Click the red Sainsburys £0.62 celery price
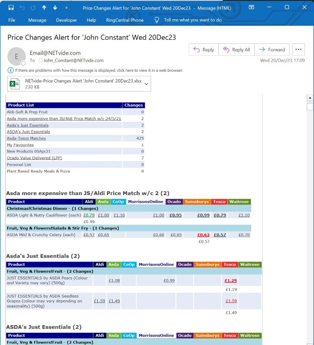 click(x=203, y=235)
